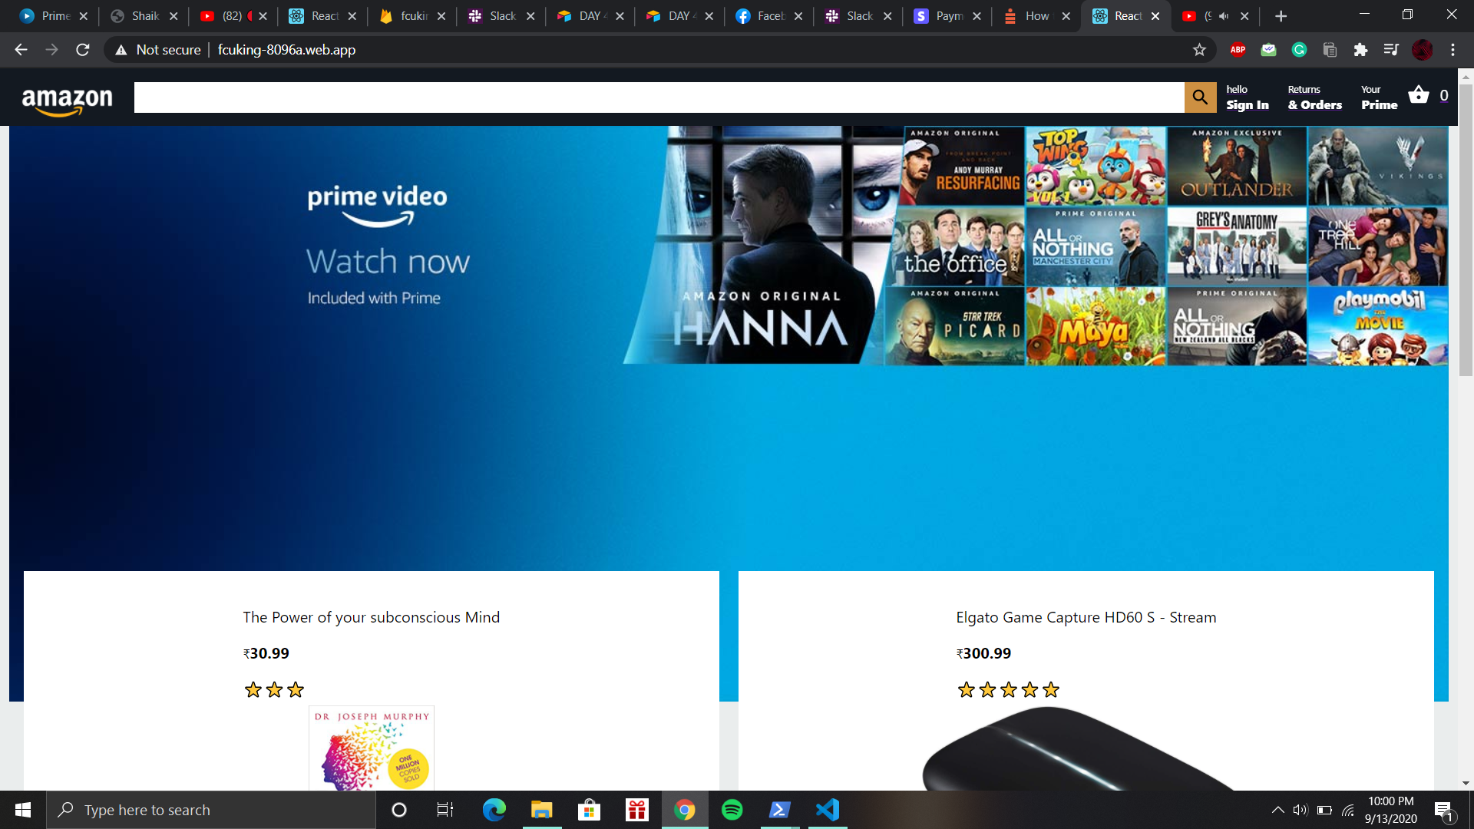Open Spotify from taskbar
The width and height of the screenshot is (1474, 829).
click(732, 810)
